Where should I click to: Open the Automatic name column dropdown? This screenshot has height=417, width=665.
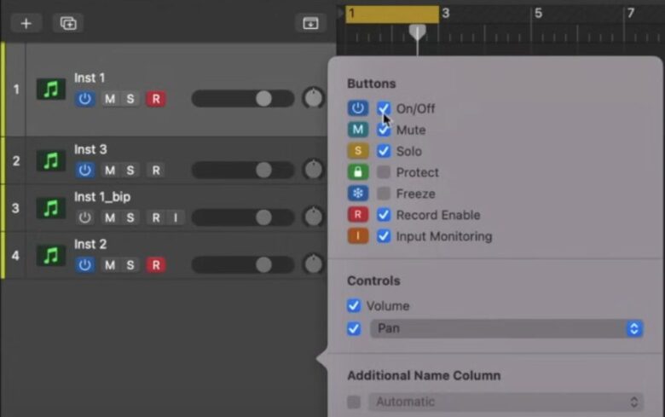pyautogui.click(x=506, y=402)
